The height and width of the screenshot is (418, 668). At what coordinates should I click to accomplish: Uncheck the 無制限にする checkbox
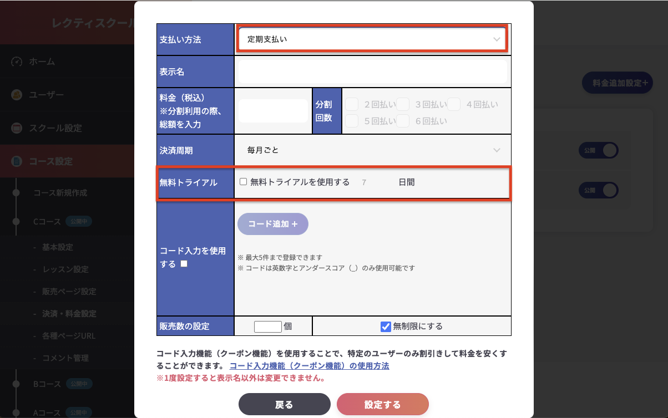click(x=386, y=327)
